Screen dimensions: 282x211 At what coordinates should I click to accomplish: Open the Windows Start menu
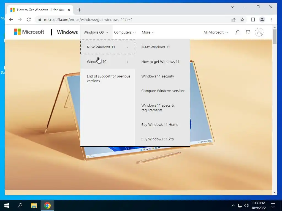pos(7,206)
